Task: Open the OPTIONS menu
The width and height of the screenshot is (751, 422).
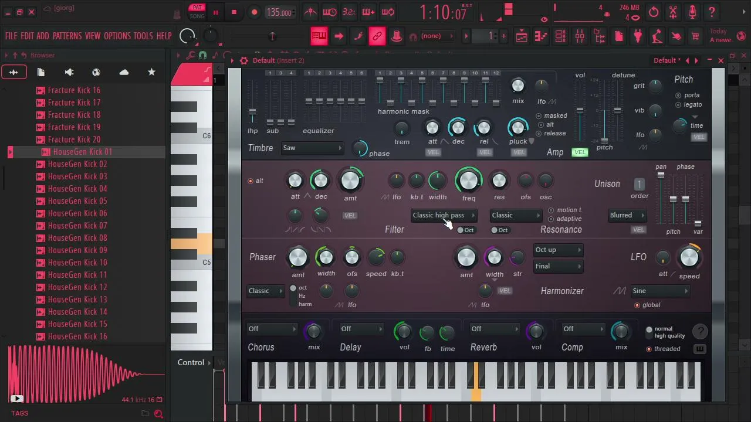Action: [x=117, y=36]
